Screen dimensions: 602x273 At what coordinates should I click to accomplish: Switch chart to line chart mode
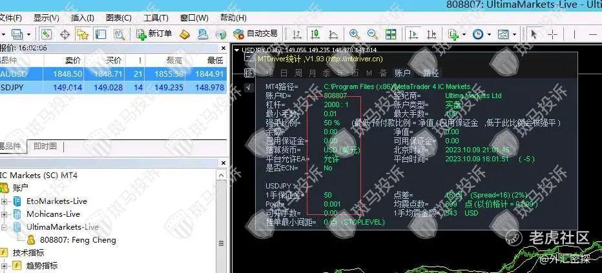tap(334, 34)
